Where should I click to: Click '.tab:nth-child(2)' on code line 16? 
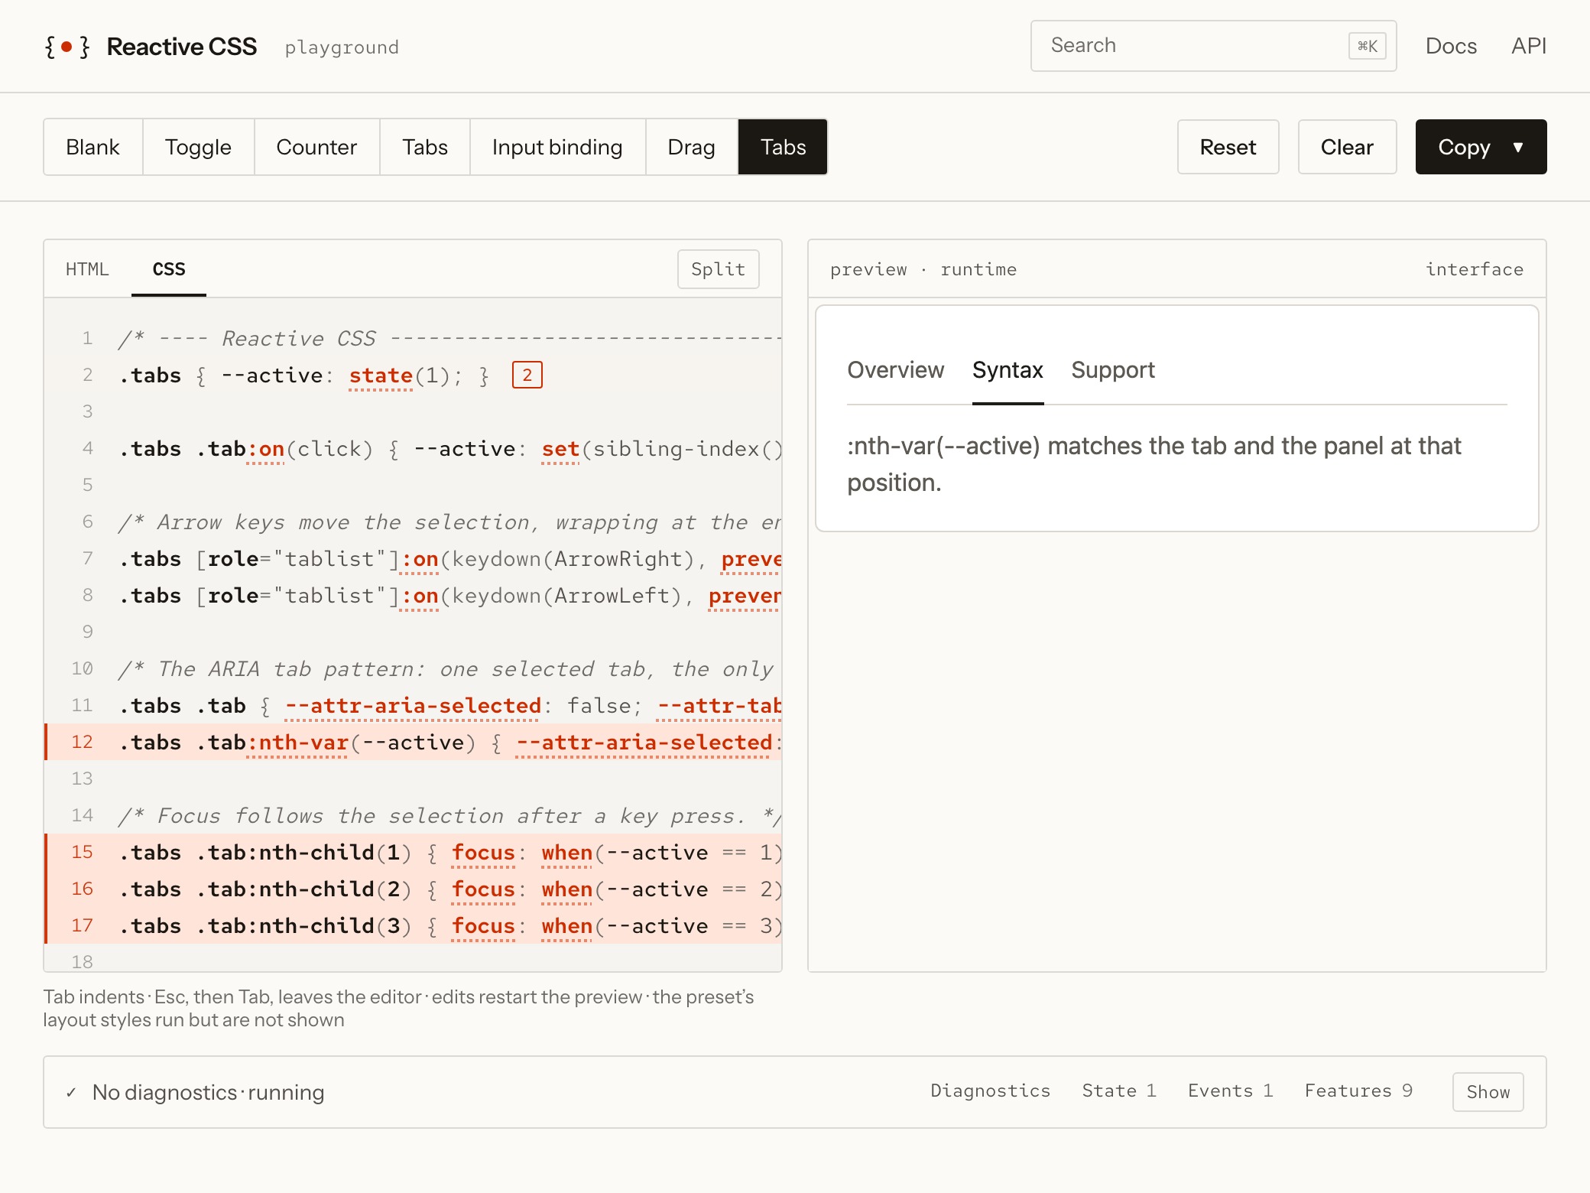pyautogui.click(x=304, y=889)
